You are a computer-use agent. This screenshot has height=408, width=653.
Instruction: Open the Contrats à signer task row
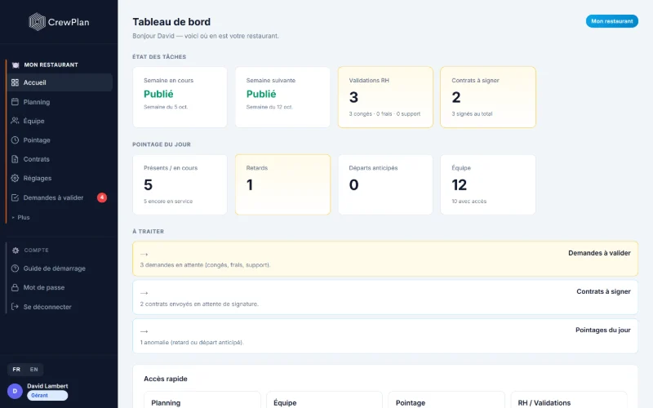click(385, 297)
